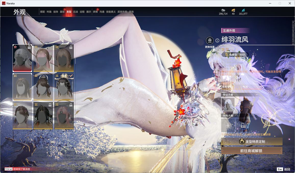Click the gold bar currency icon
Image resolution: width=295 pixels, height=173 pixels.
point(233,10)
